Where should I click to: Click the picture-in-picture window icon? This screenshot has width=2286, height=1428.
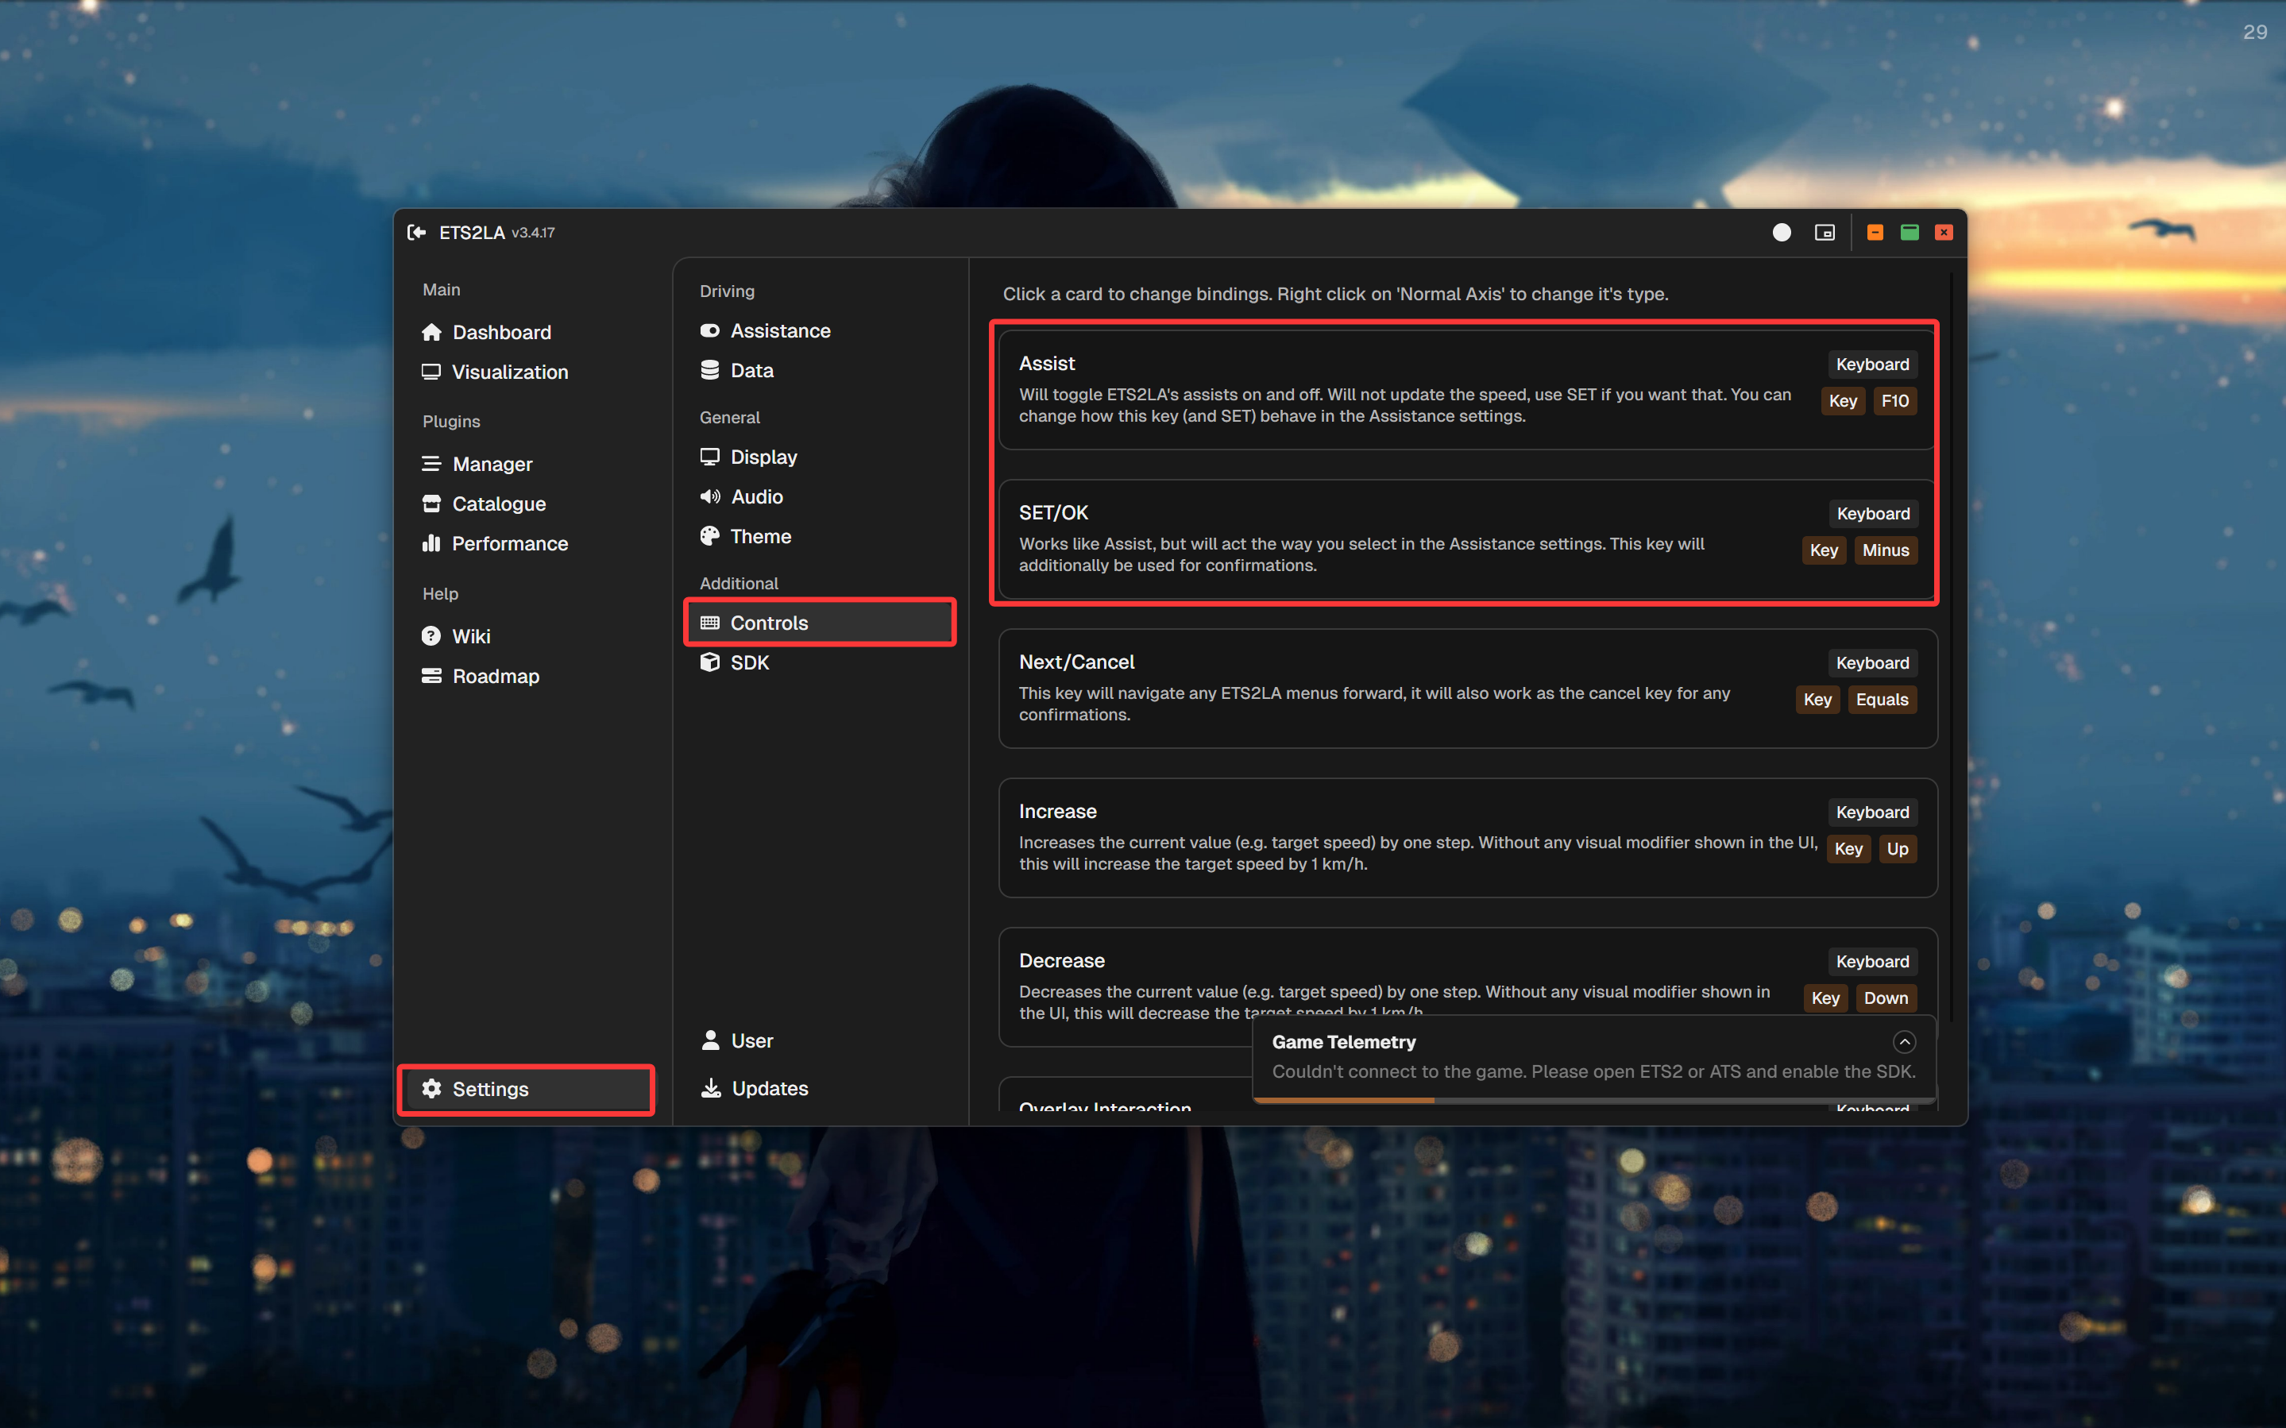click(1825, 233)
